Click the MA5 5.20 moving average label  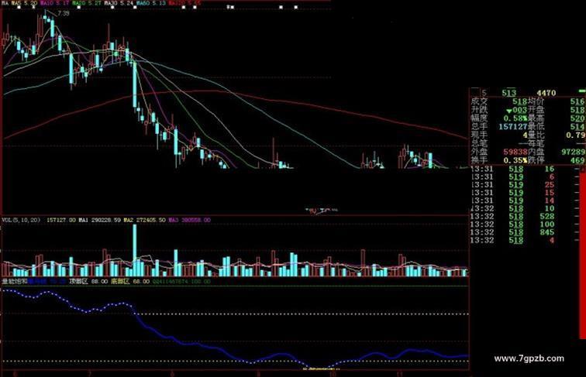pyautogui.click(x=24, y=3)
